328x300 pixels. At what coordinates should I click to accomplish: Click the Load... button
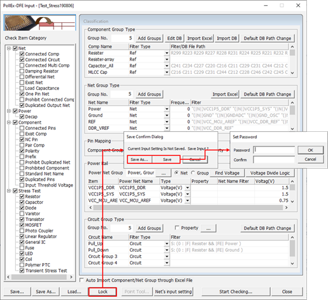[x=75, y=292]
